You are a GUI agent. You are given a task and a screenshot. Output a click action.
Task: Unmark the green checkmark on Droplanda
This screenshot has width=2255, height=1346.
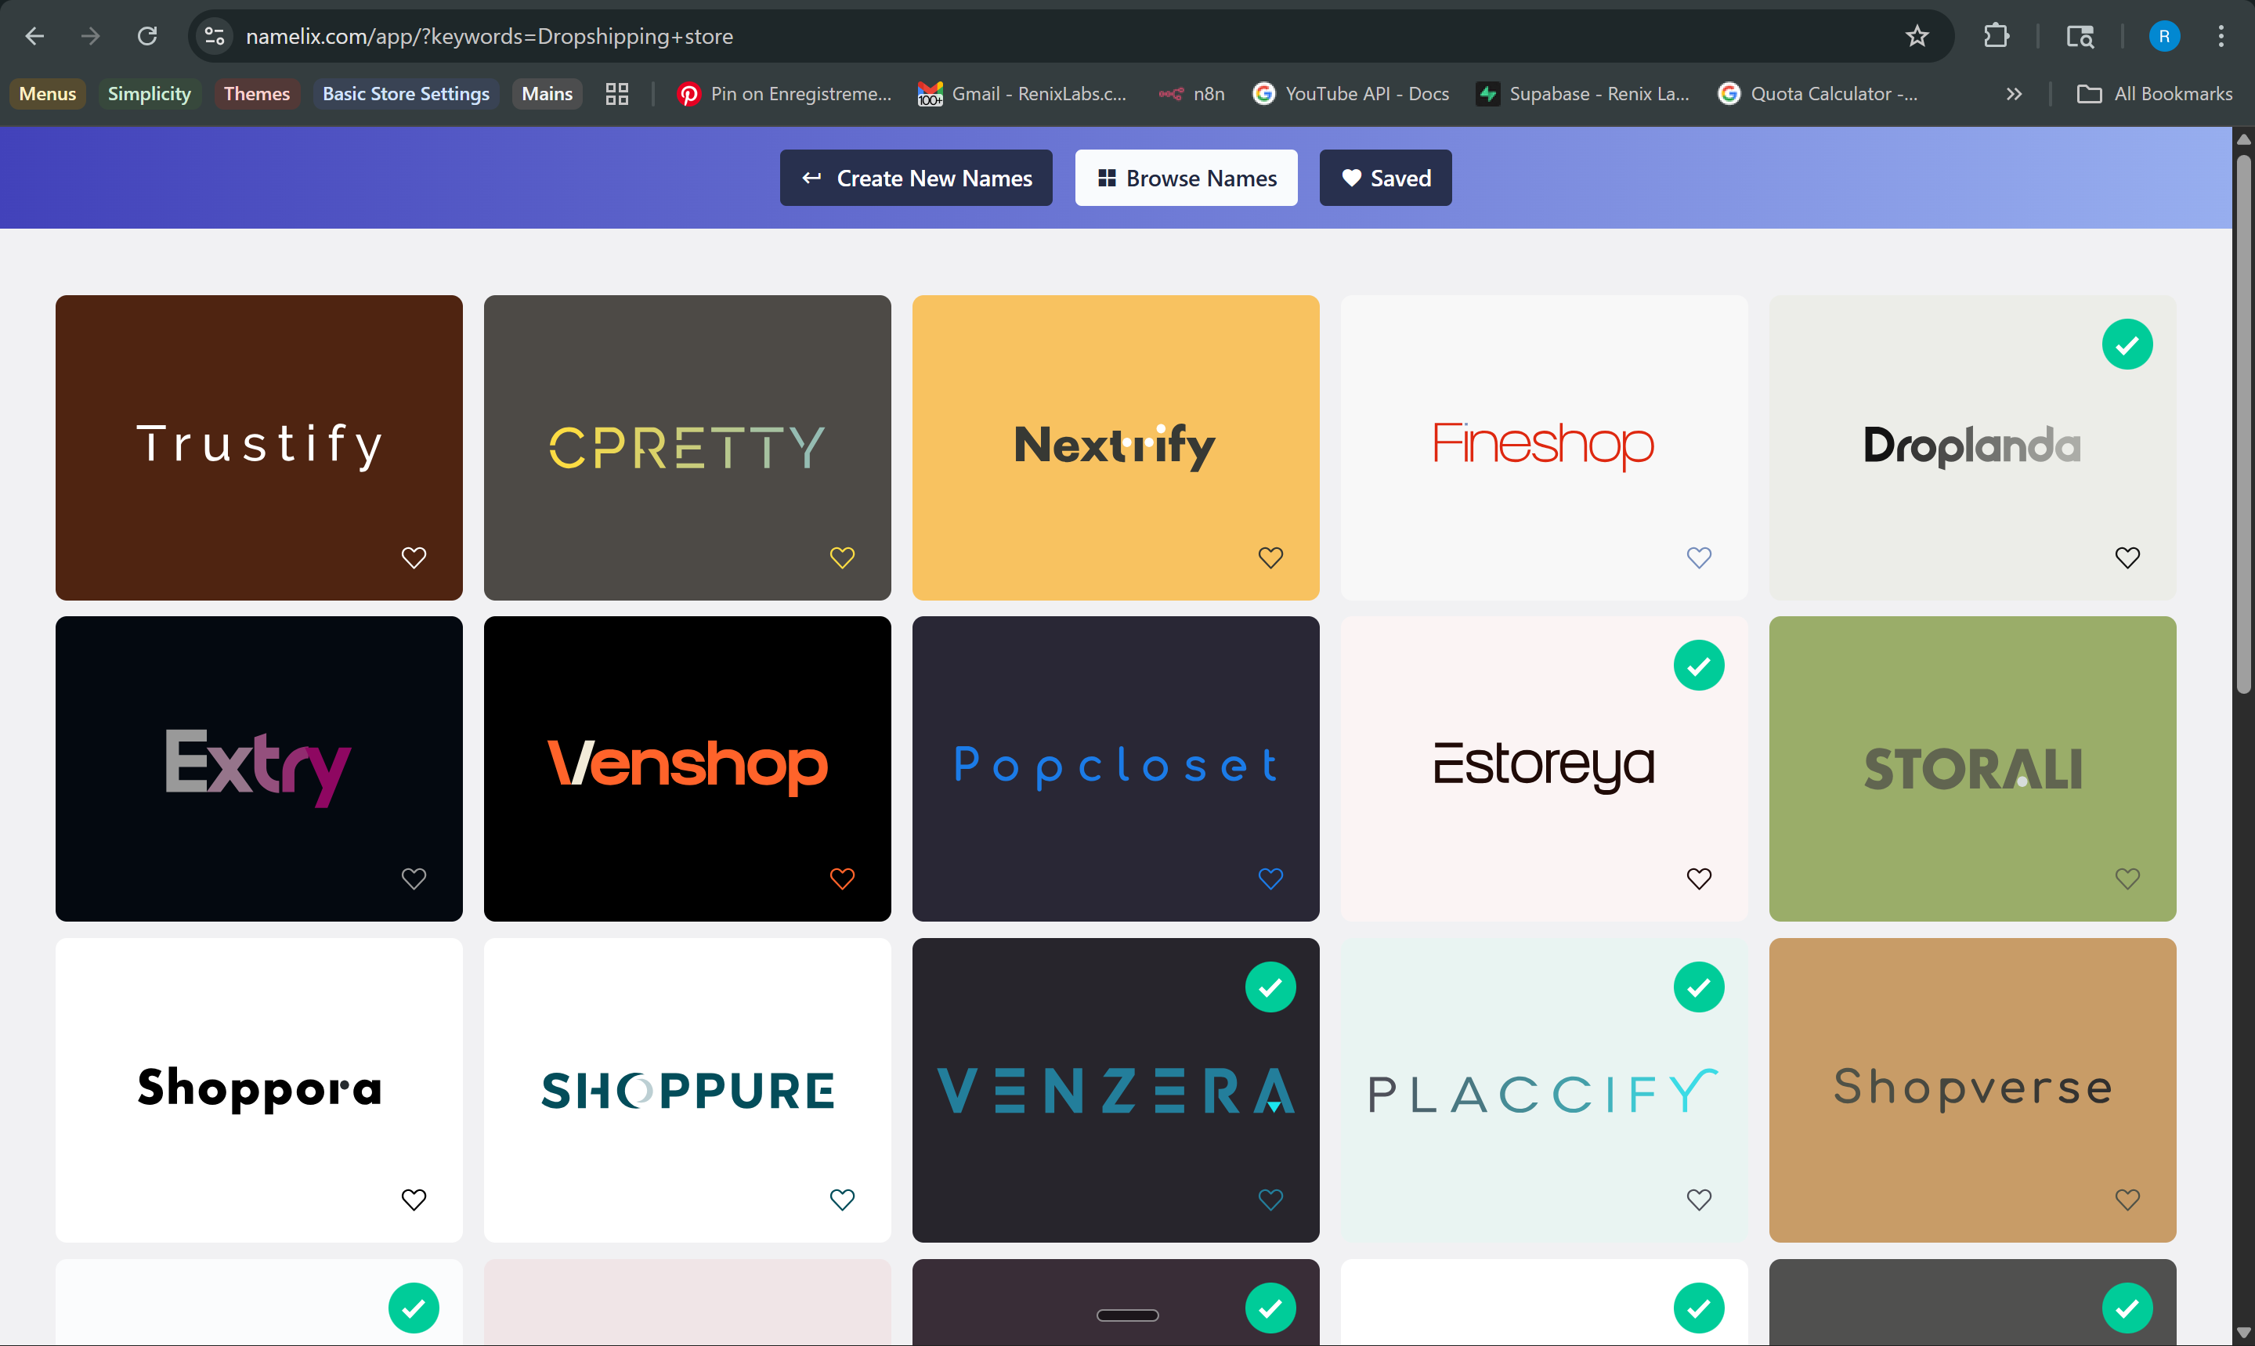[x=2127, y=344]
